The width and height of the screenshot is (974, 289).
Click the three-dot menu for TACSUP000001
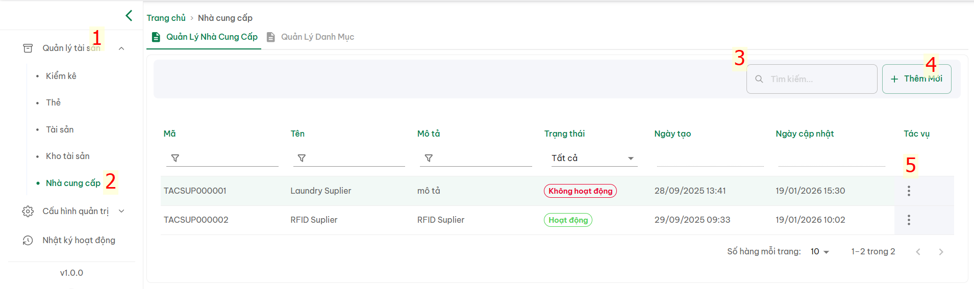909,191
